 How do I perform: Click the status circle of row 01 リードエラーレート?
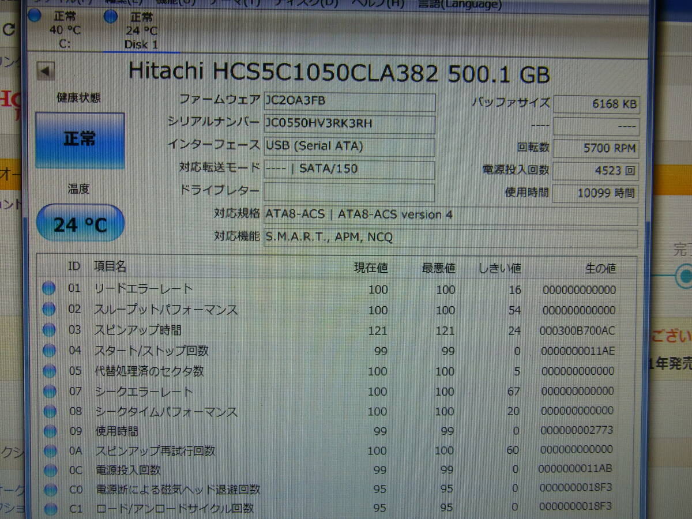(48, 288)
